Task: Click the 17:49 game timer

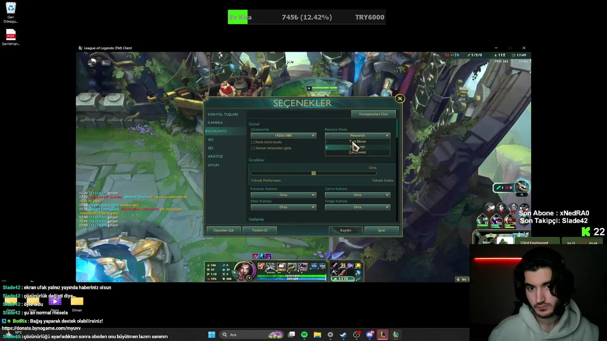Action: (x=521, y=55)
